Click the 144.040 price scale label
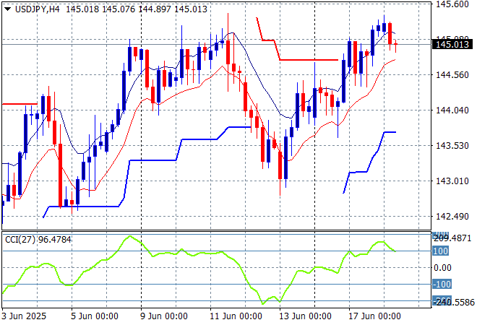Viewport: 477px width, 325px height. pos(452,110)
